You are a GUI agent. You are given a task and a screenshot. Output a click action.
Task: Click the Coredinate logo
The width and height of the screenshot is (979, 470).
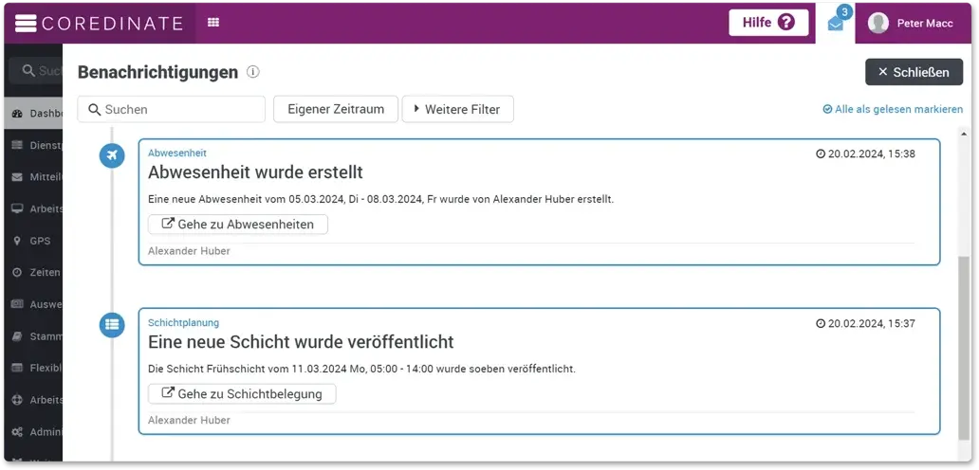[x=99, y=23]
